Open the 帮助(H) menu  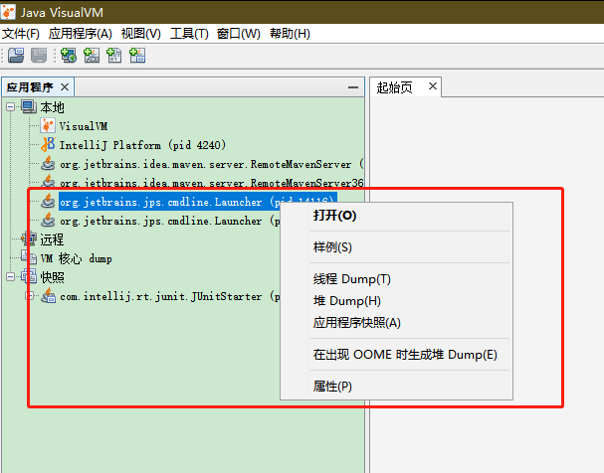coord(290,34)
